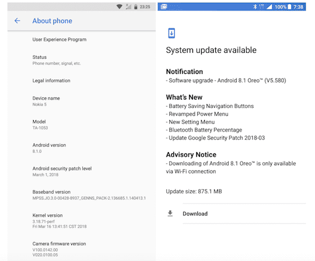Tap the no-signal cellular icon
Image resolution: width=315 pixels, height=261 pixels.
(x=129, y=7)
